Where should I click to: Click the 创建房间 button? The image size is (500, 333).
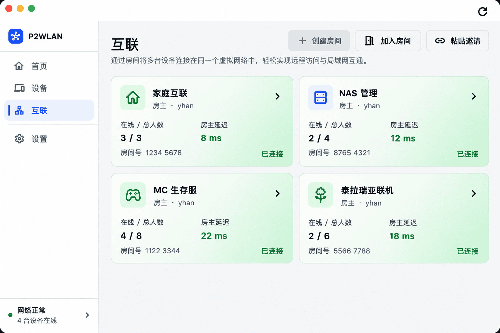pos(319,41)
